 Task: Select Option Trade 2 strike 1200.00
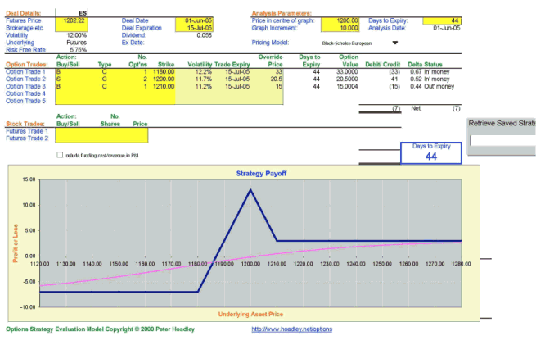163,79
